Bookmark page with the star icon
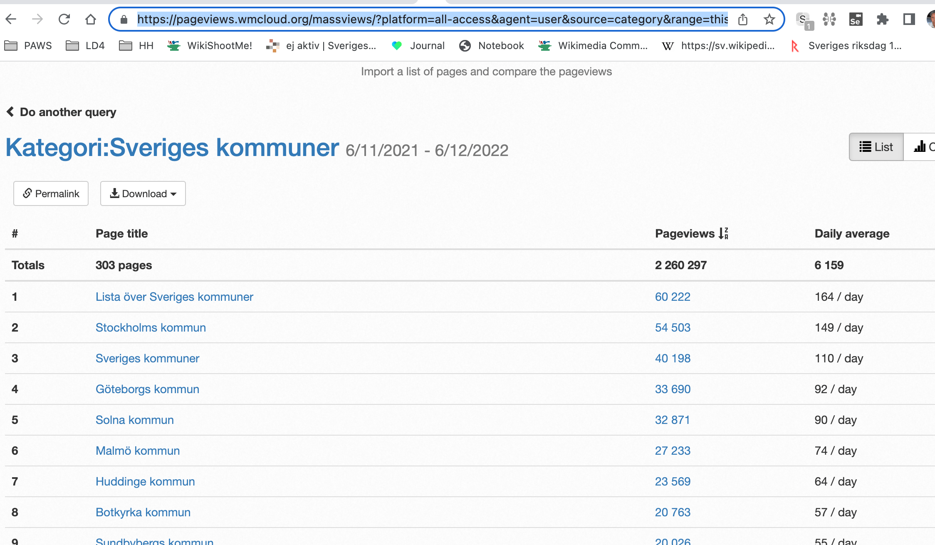This screenshot has height=545, width=935. (769, 19)
